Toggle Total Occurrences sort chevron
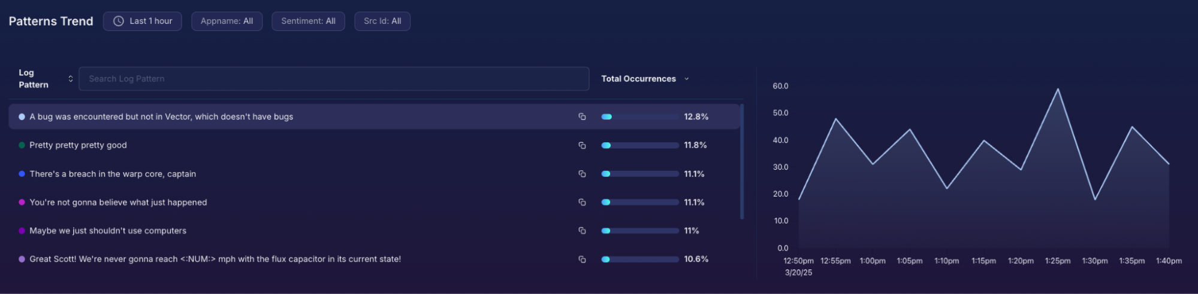The width and height of the screenshot is (1198, 294). [x=686, y=79]
